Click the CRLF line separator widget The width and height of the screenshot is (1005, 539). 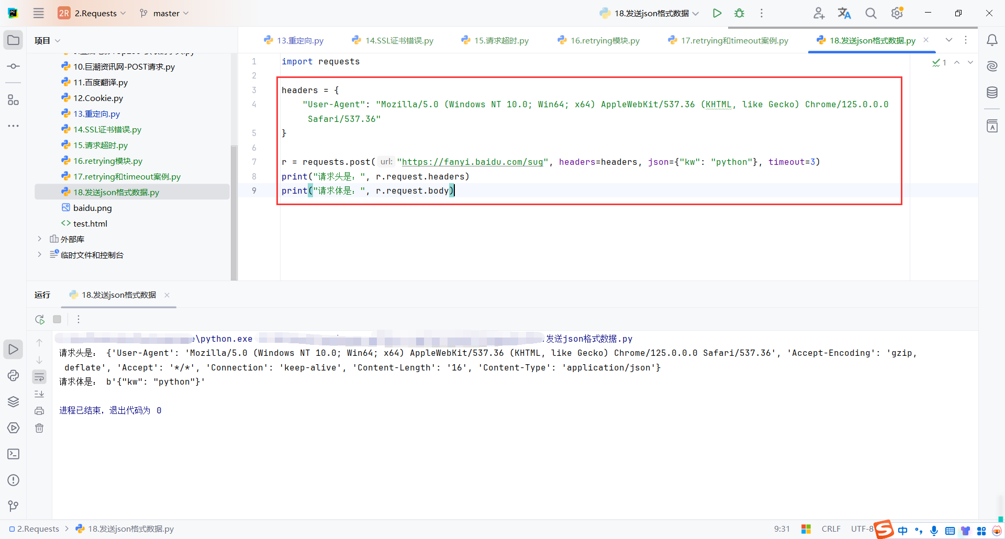click(x=831, y=529)
